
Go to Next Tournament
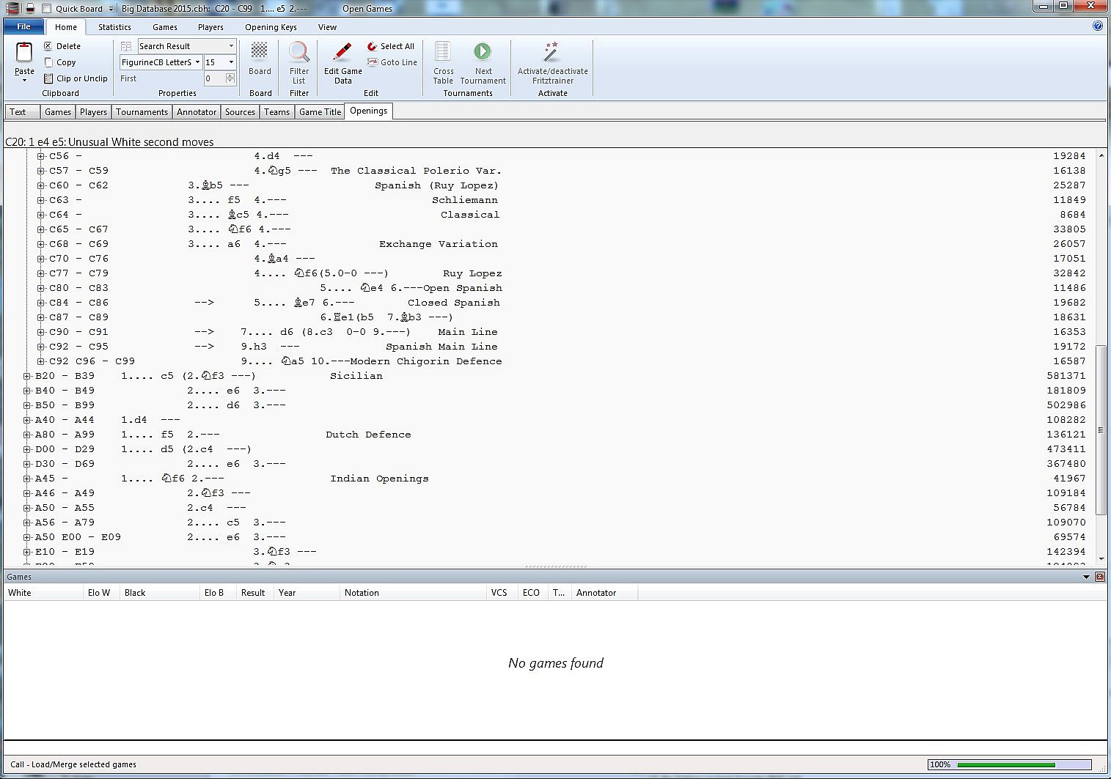(x=483, y=53)
